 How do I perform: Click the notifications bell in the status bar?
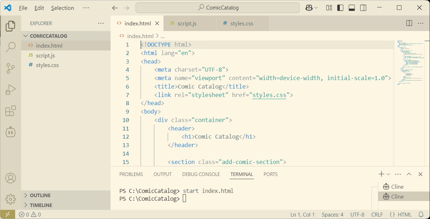[x=421, y=214]
